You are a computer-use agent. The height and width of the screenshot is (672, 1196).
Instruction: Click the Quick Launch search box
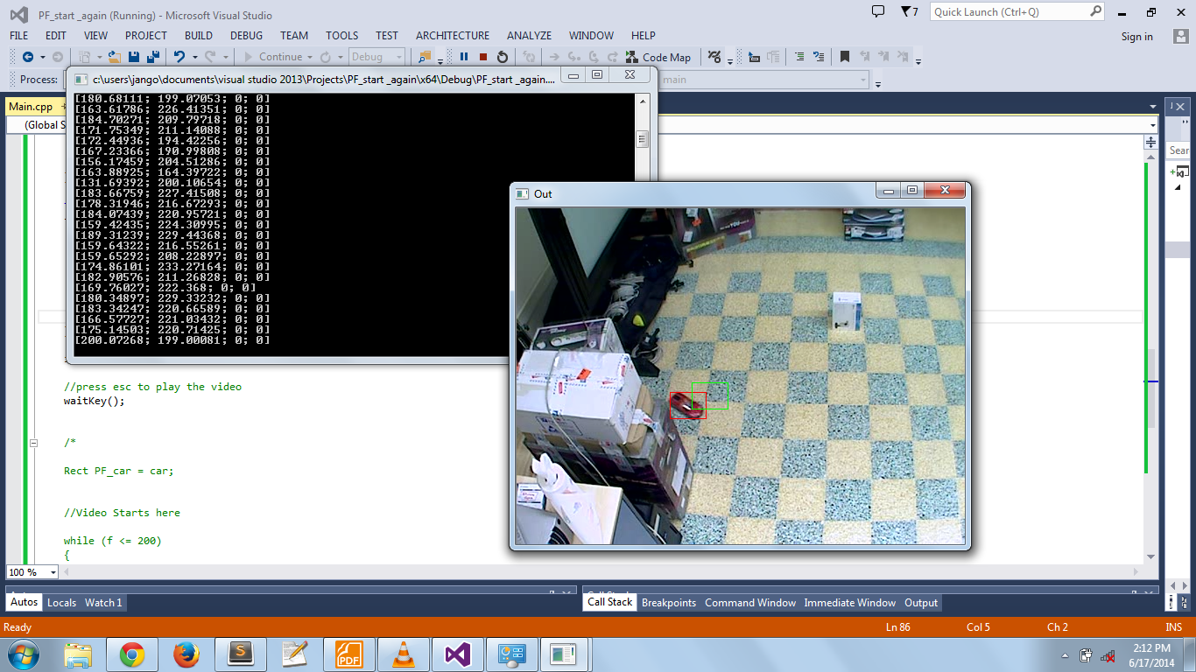point(1017,11)
